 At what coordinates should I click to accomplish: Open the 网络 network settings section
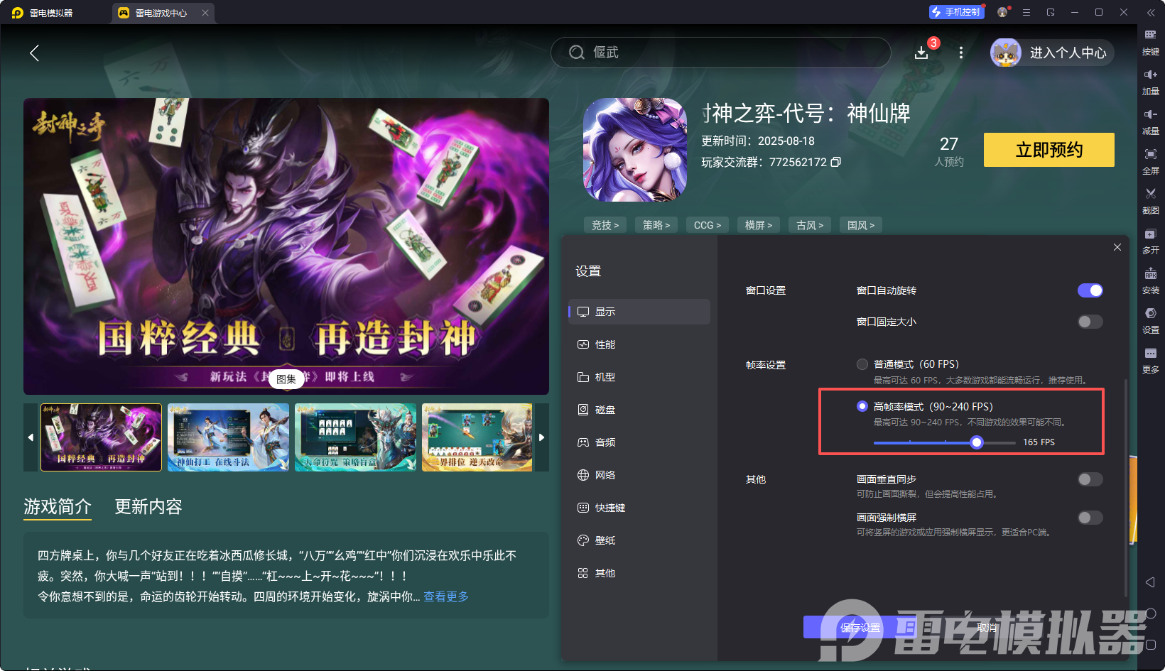coord(605,474)
